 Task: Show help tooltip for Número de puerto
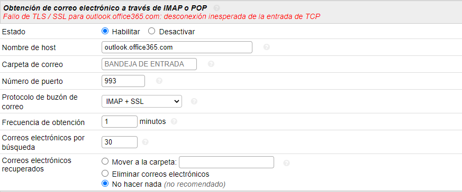[159, 81]
